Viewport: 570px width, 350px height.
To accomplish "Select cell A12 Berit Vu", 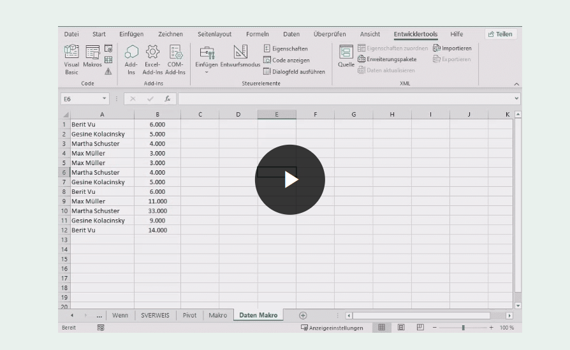I will [102, 230].
